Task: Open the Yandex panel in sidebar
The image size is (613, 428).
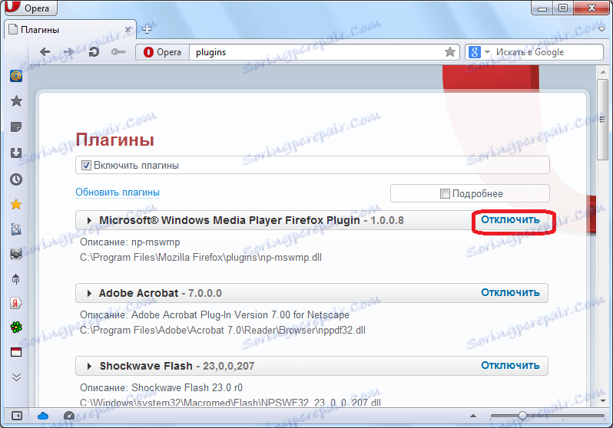Action: pos(16,303)
